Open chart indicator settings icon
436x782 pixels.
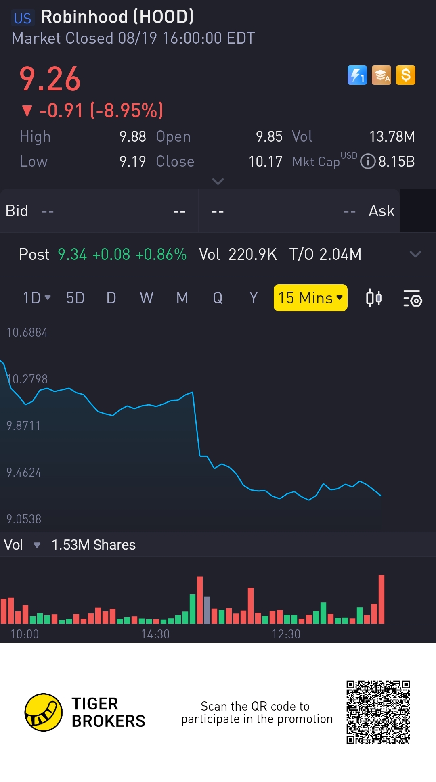click(413, 298)
